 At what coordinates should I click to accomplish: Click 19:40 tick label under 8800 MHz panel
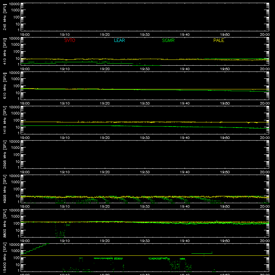click(185, 241)
